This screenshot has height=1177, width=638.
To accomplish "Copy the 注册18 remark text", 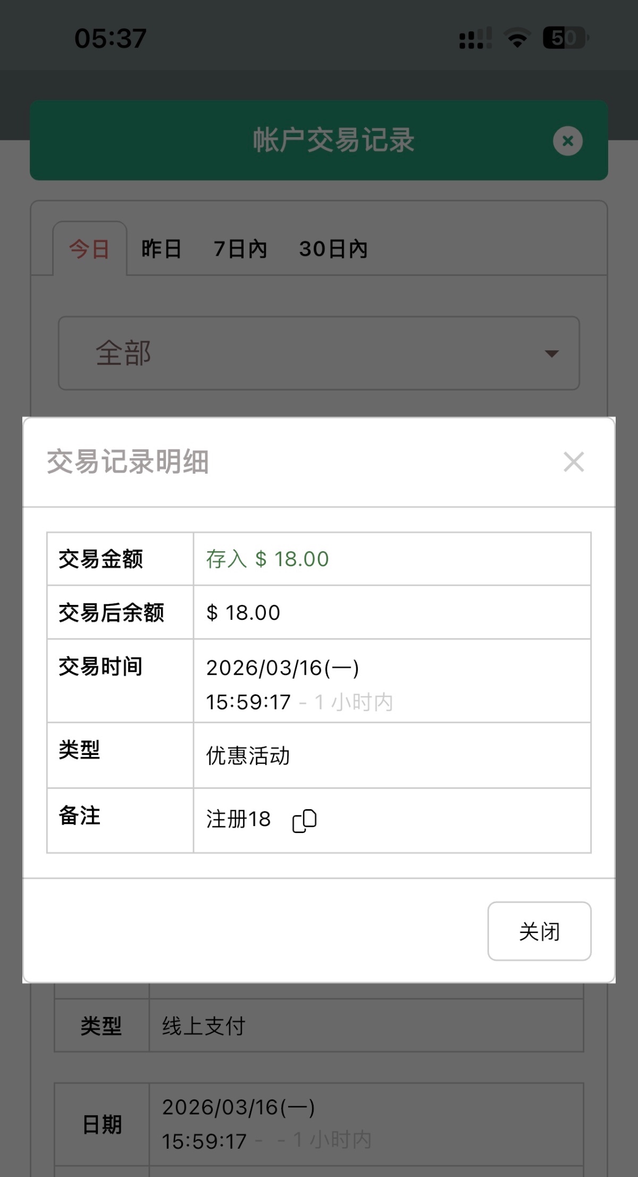I will [305, 821].
